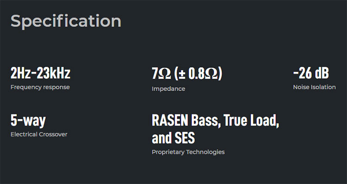
Task: Select the 5-way crossover value
Action: tap(28, 121)
